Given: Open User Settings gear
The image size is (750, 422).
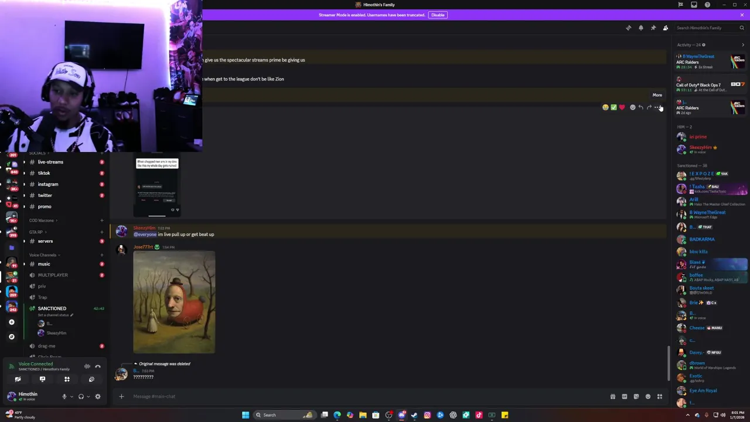Looking at the screenshot, I should click(x=98, y=397).
